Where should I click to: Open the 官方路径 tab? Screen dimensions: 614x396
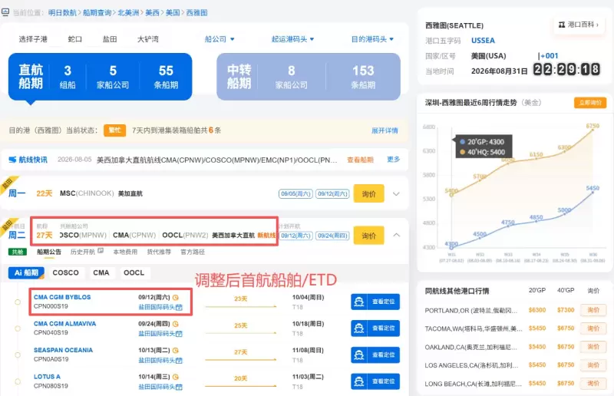(193, 252)
